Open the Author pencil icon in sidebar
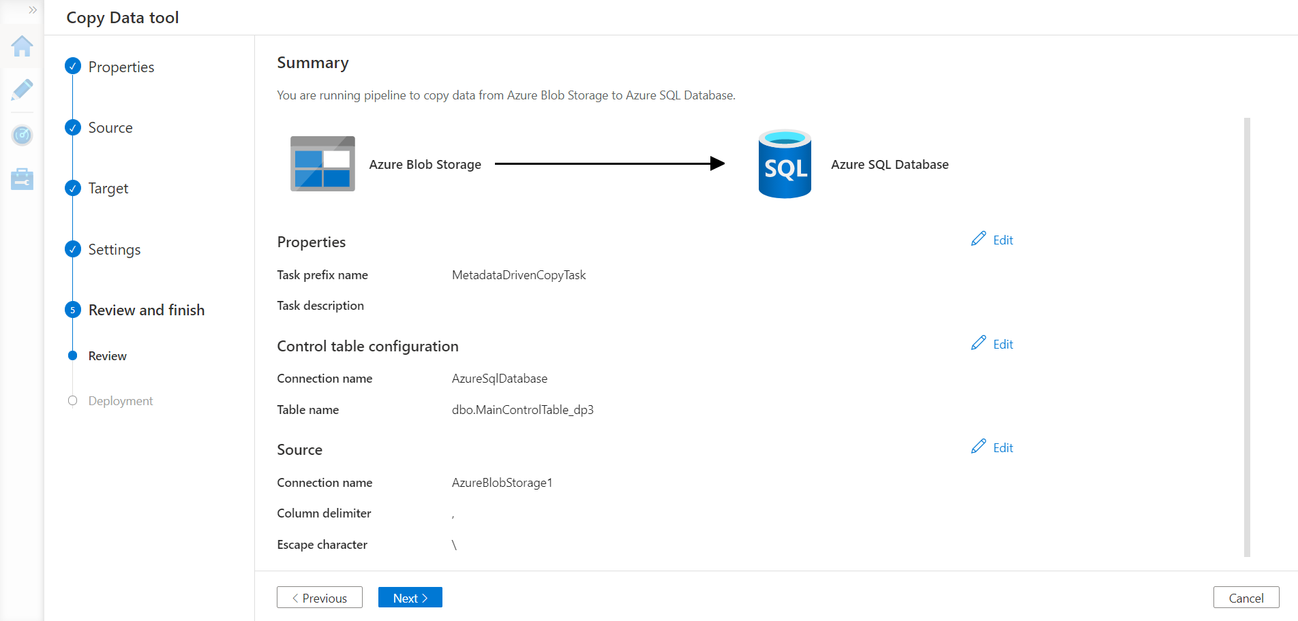 pos(22,90)
